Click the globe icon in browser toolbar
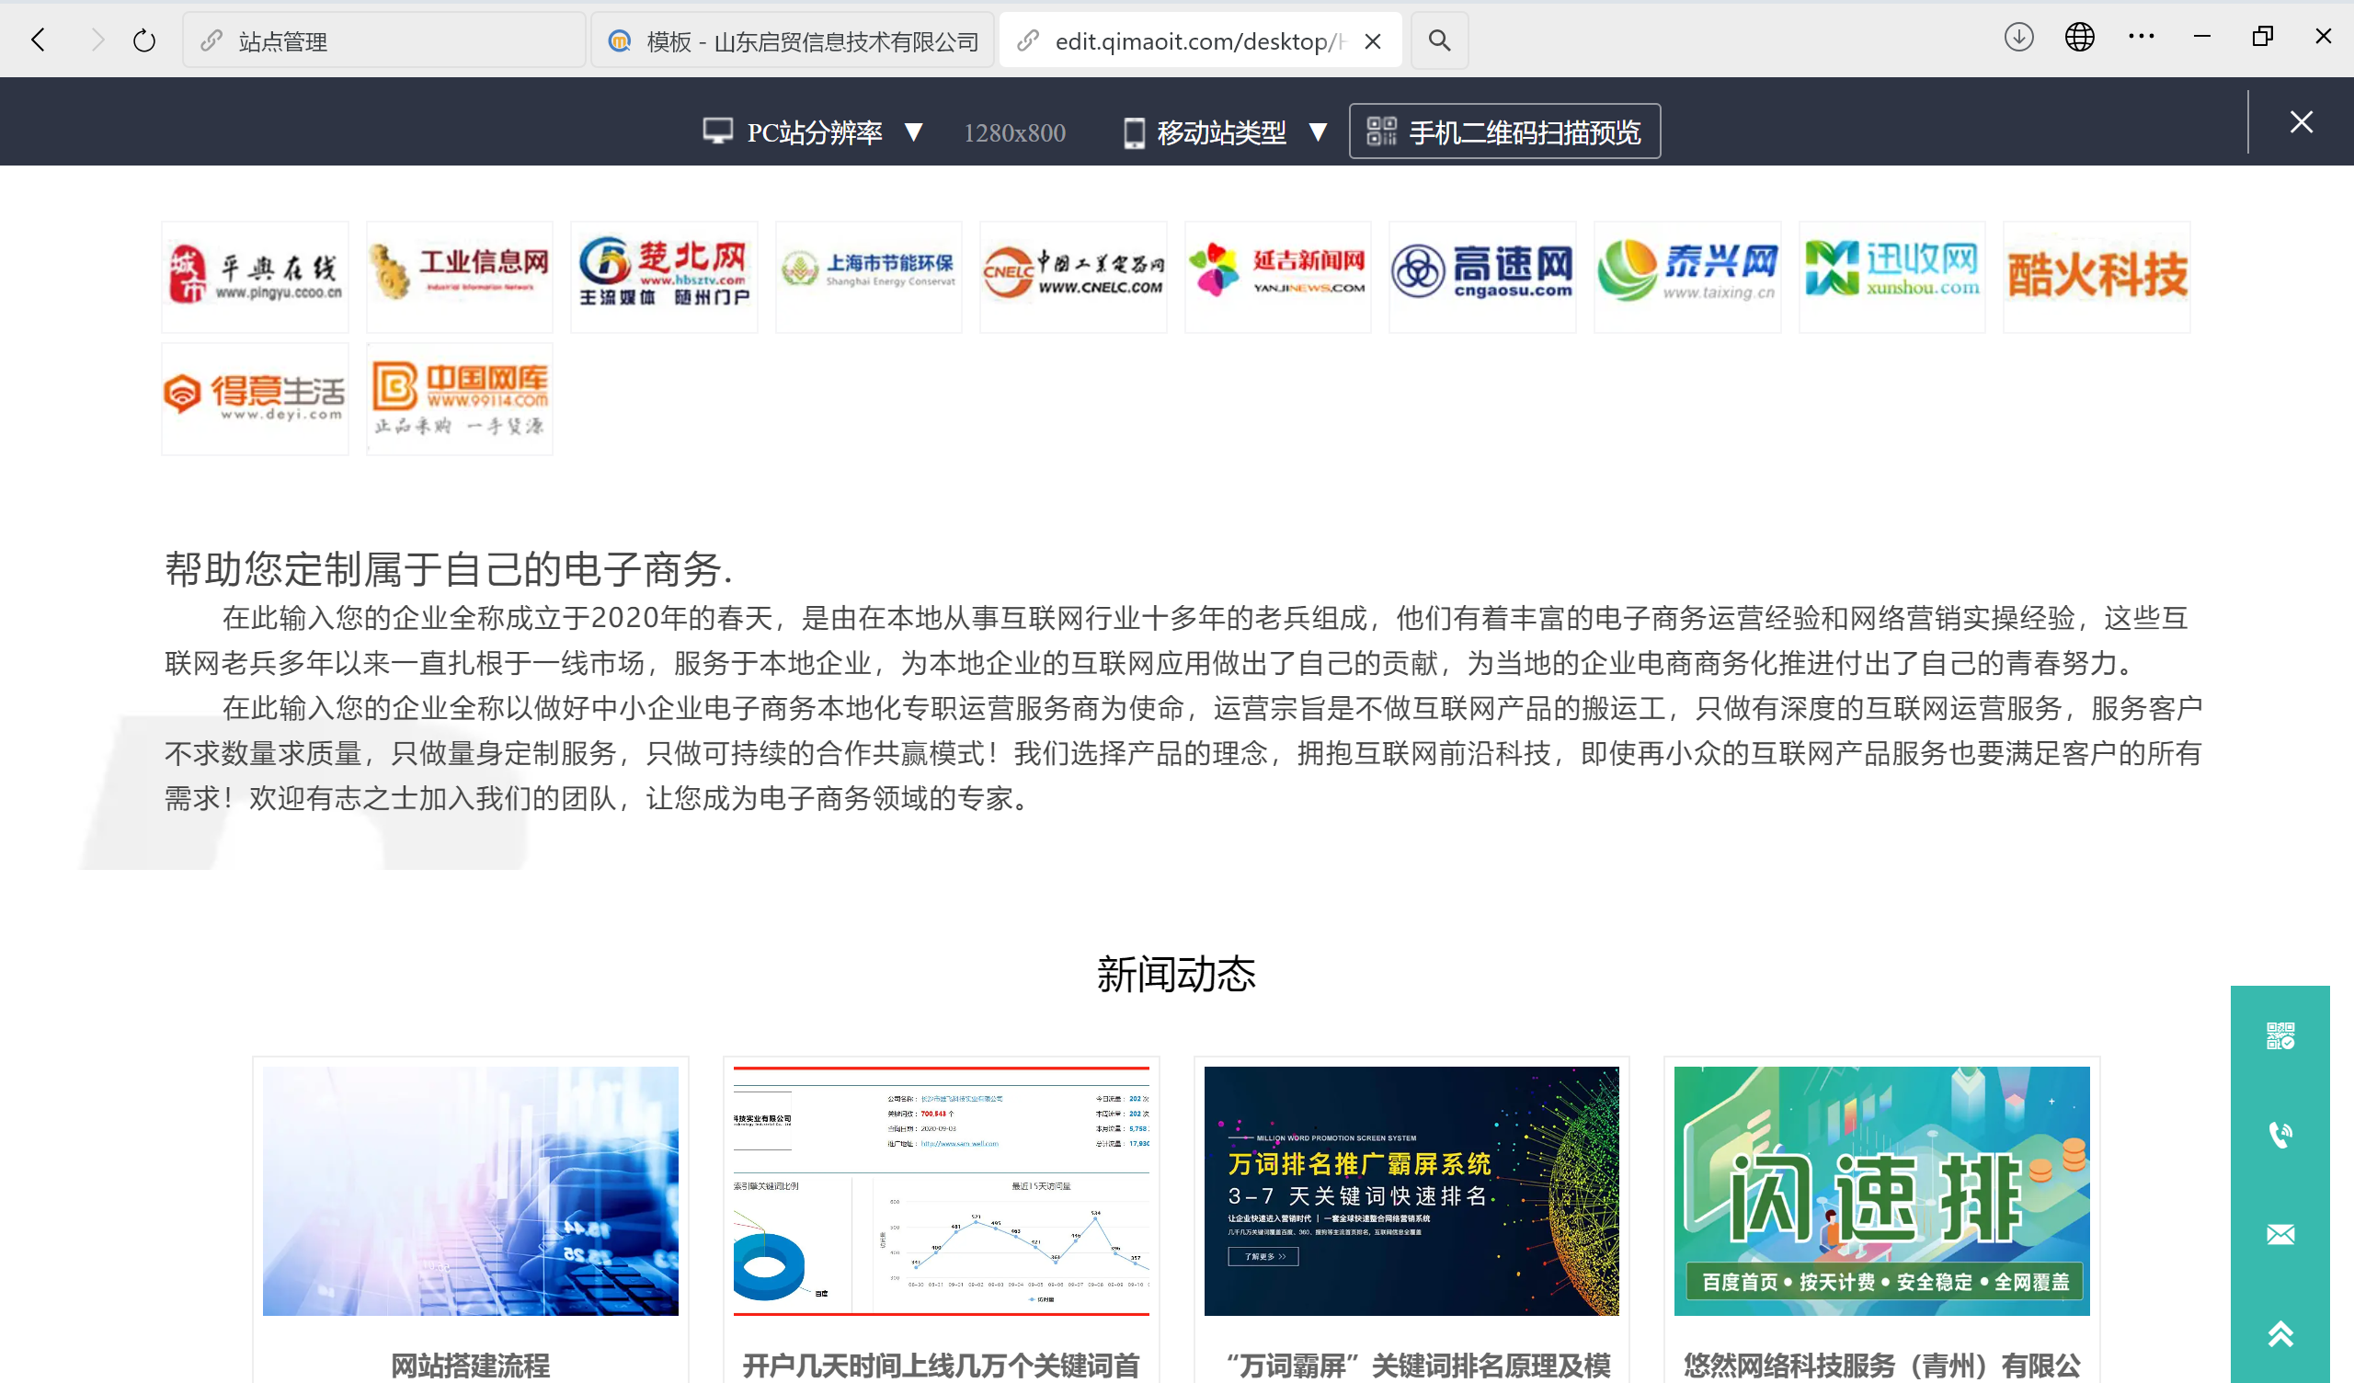Screen dimensions: 2354x1383 2079,38
